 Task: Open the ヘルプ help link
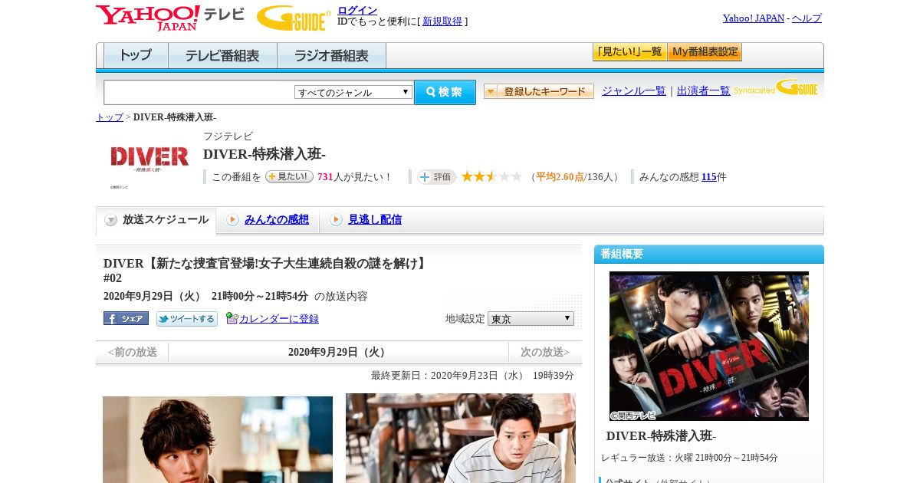[807, 18]
